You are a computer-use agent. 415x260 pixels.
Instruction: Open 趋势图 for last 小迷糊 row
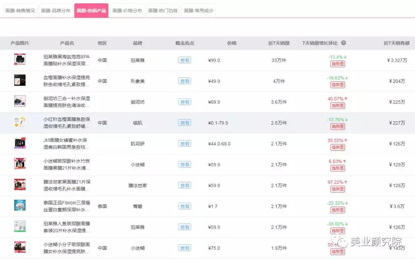pyautogui.click(x=337, y=251)
